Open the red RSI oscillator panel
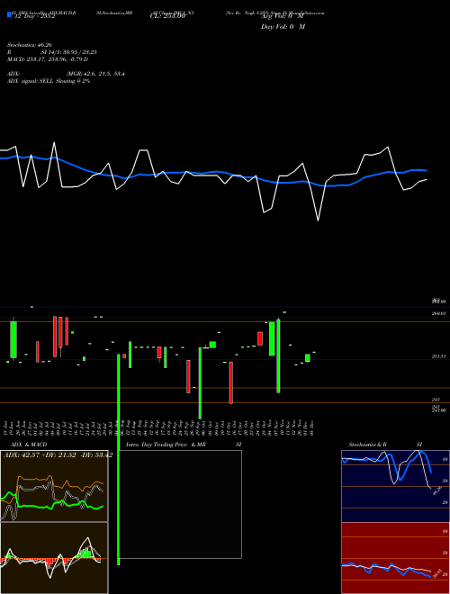Screen dimensions: 450x594 pyautogui.click(x=395, y=558)
